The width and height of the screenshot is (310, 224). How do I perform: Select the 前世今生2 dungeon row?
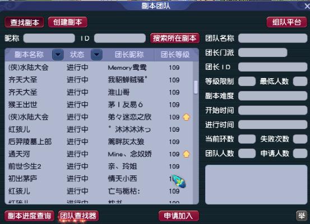point(99,166)
